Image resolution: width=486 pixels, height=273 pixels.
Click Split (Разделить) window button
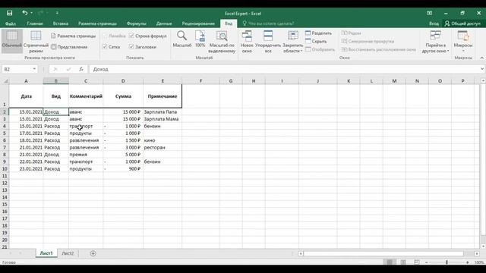pyautogui.click(x=318, y=33)
